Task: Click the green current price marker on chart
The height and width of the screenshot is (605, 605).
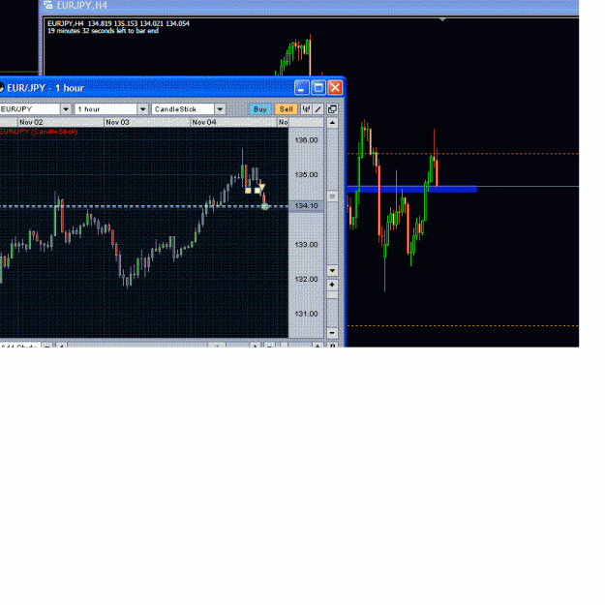Action: (264, 206)
